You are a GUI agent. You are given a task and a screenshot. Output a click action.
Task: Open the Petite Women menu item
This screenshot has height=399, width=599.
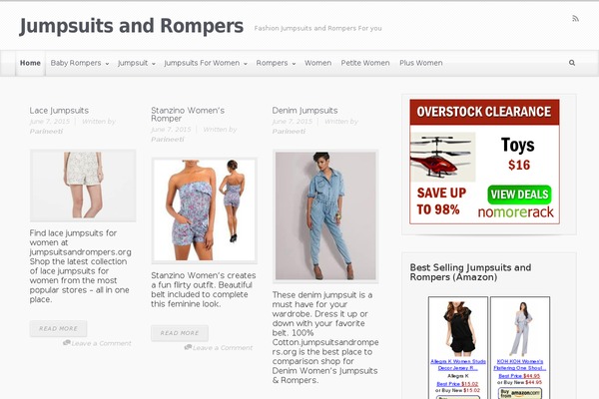365,63
